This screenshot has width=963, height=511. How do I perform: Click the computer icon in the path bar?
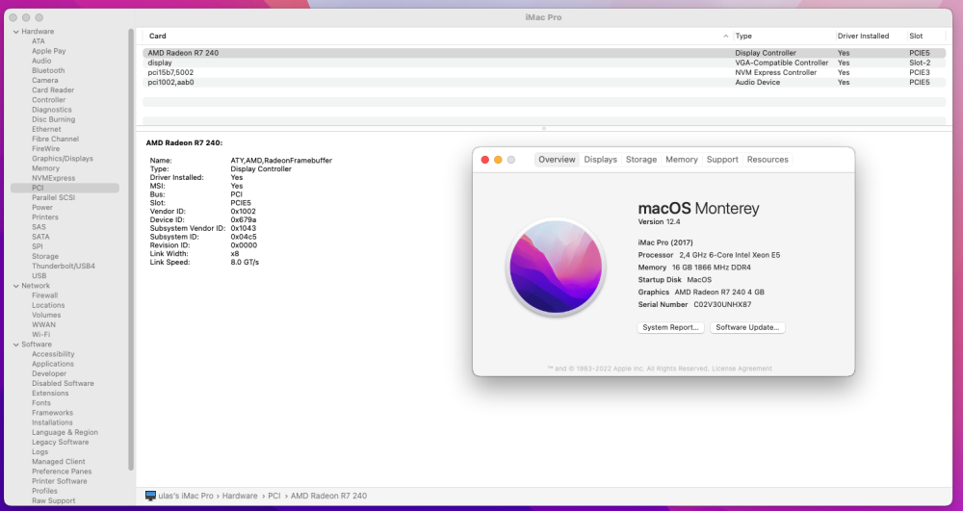click(150, 496)
